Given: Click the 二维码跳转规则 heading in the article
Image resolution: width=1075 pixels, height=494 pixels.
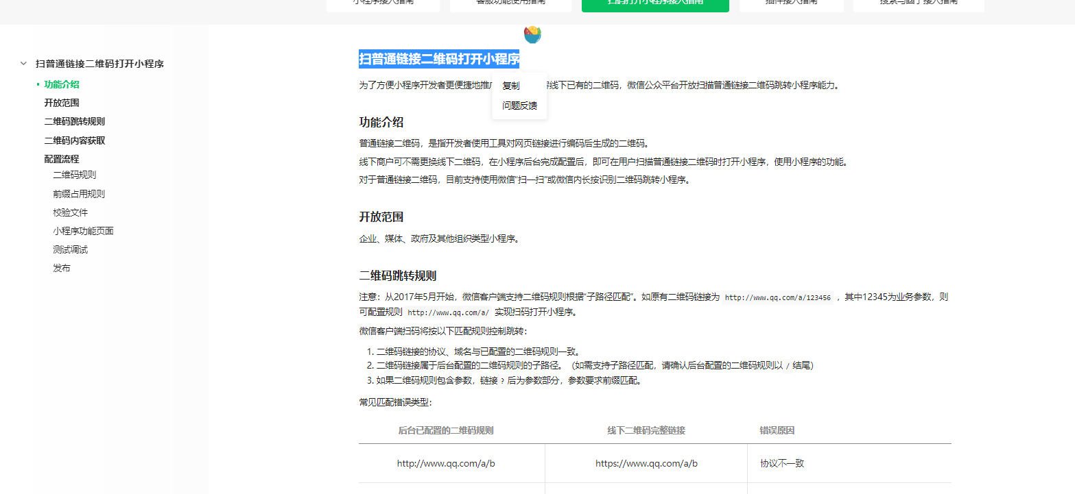Looking at the screenshot, I should [398, 276].
